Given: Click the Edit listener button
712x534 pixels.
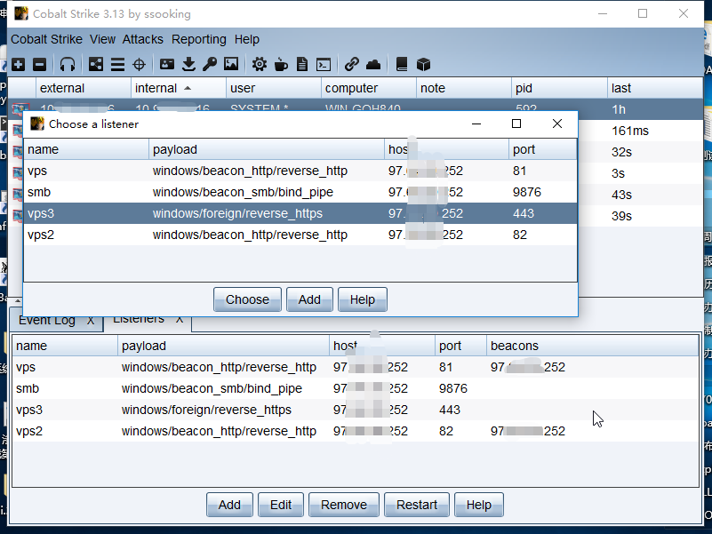Looking at the screenshot, I should (x=281, y=505).
